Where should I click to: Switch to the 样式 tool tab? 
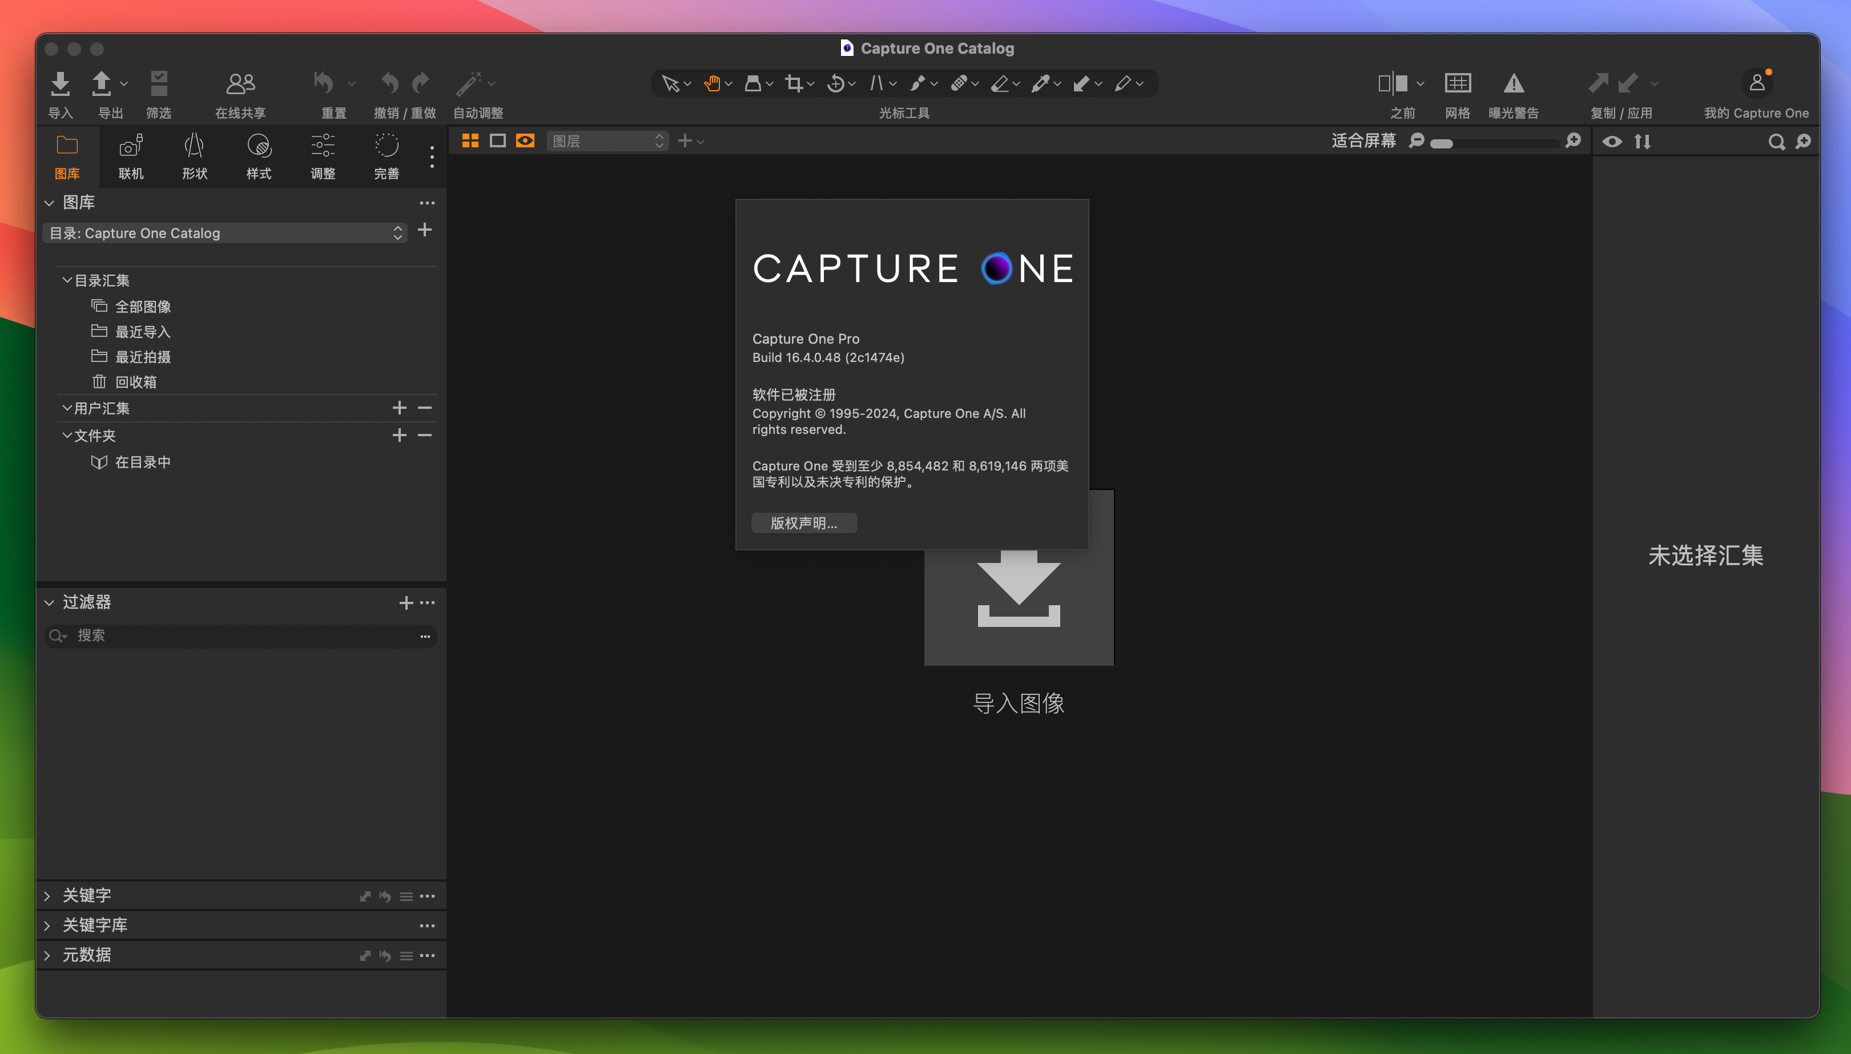point(259,156)
